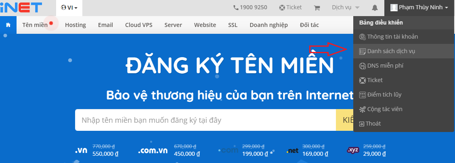Open the Cloud VPS menu
The image size is (455, 163).
[139, 25]
